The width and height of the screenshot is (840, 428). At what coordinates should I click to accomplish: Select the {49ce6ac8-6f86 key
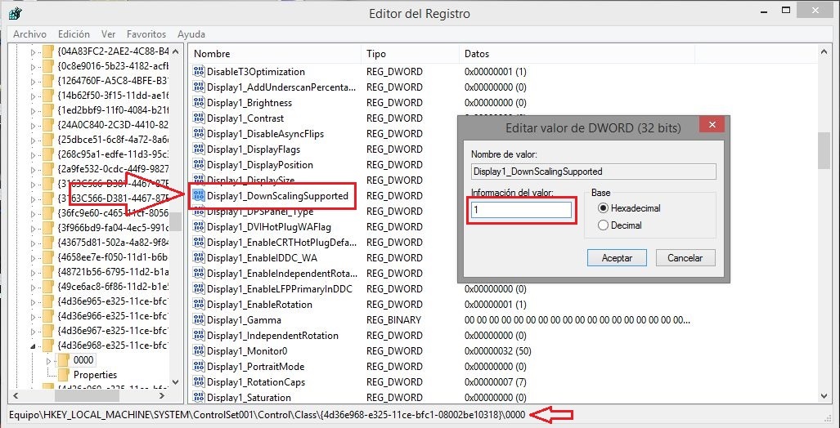[113, 286]
